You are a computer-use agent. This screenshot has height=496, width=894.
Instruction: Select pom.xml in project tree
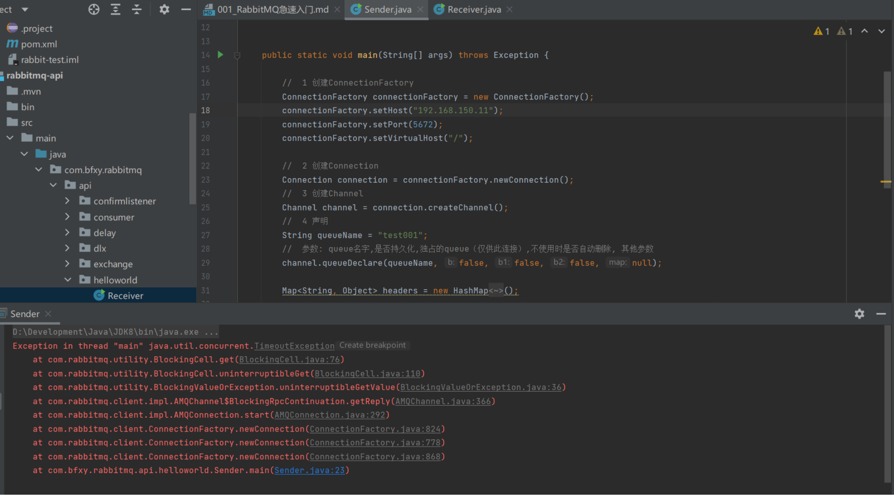coord(39,44)
